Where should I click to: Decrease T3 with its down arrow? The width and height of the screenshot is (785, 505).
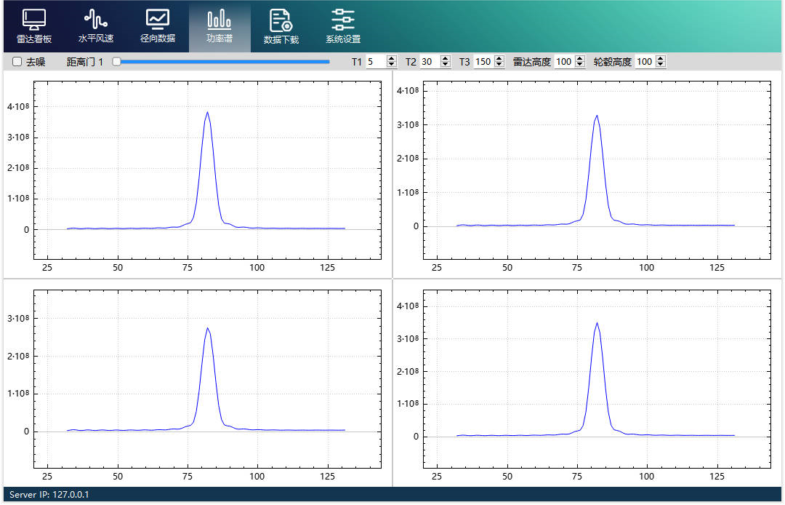(x=499, y=65)
